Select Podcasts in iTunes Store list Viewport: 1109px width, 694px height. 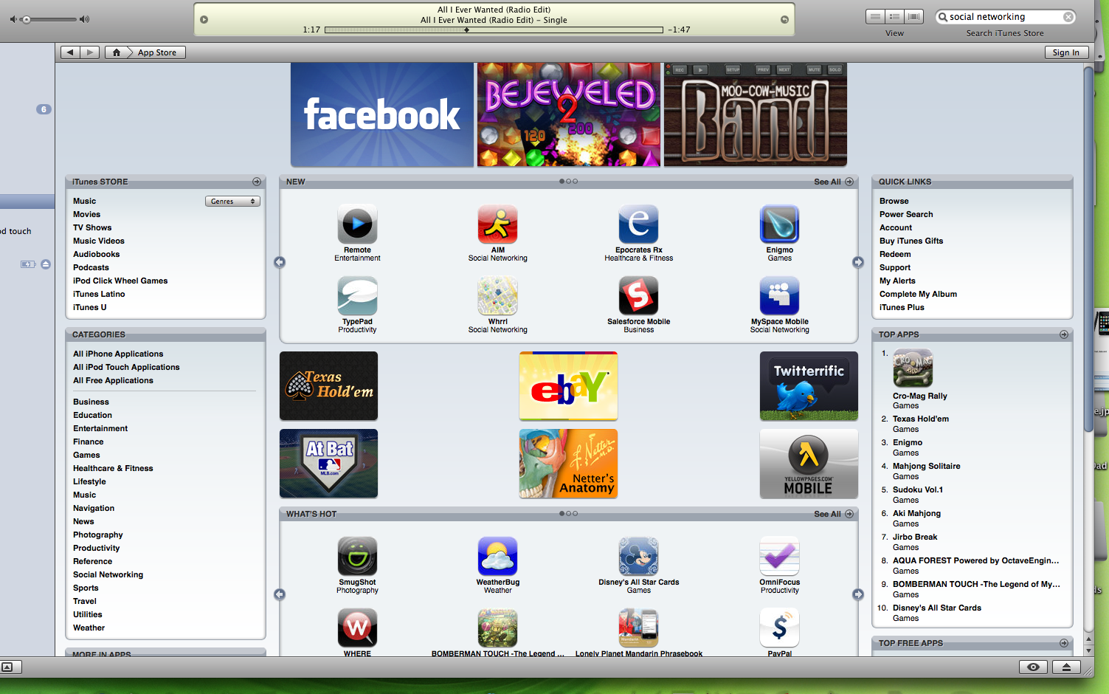[91, 267]
